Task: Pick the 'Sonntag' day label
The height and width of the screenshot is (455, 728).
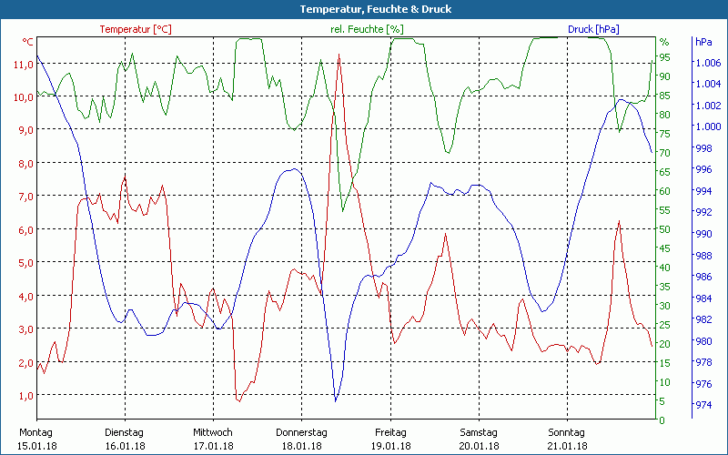Action: [x=567, y=432]
